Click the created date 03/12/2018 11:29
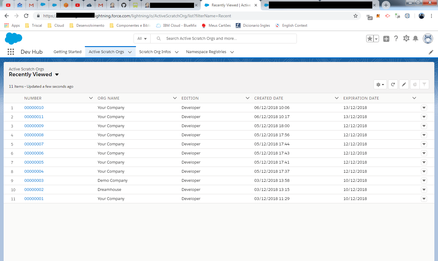Image resolution: width=438 pixels, height=261 pixels. coord(272,199)
